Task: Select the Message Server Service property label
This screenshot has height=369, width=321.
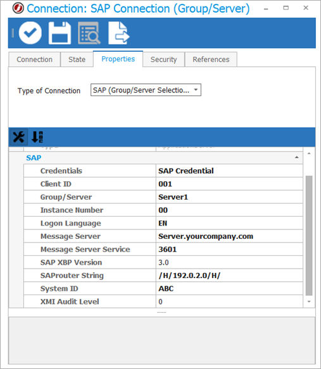Action: tap(85, 250)
